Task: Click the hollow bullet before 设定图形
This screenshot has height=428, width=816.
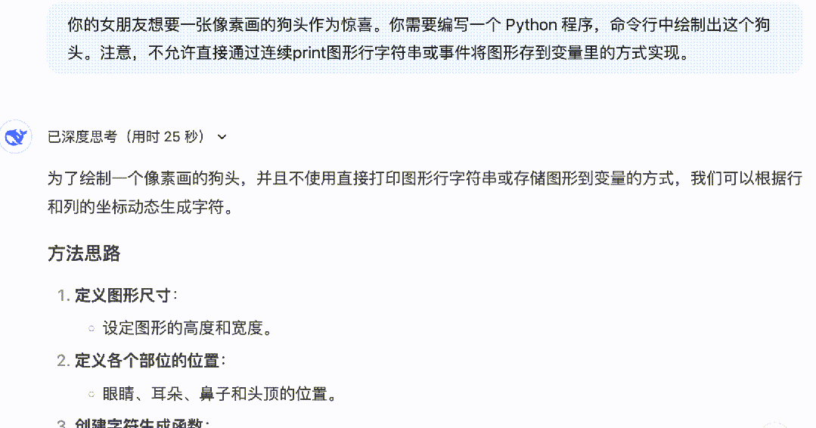Action: click(92, 329)
